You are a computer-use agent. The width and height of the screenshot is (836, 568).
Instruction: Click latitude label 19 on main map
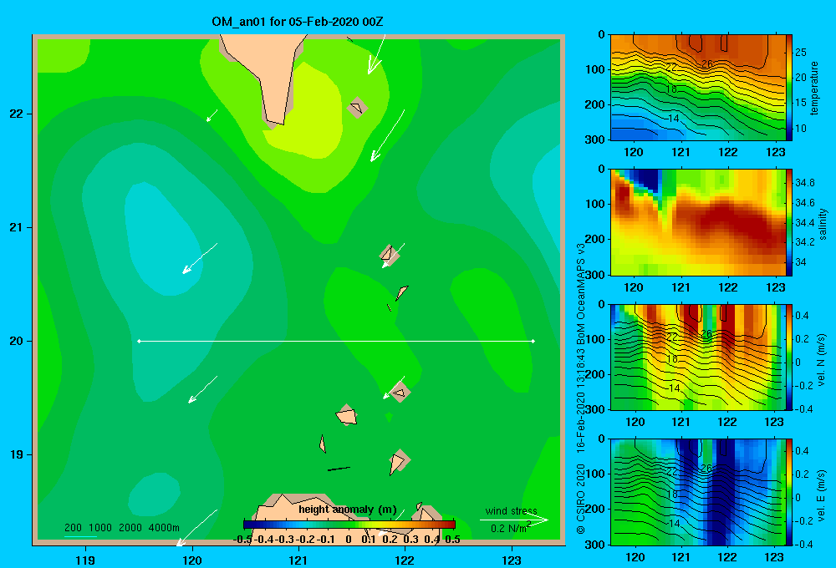[16, 454]
